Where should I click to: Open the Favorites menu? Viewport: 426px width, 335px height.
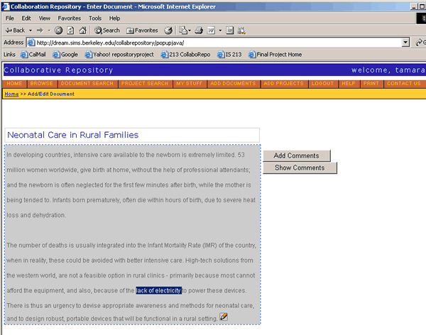pos(70,18)
